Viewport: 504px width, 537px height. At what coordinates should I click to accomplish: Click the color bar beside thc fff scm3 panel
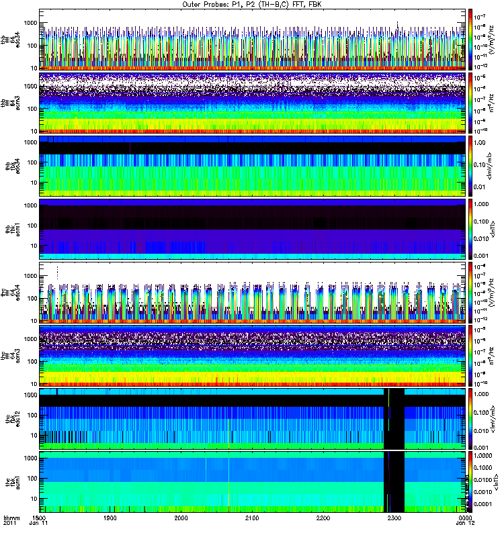pyautogui.click(x=470, y=356)
